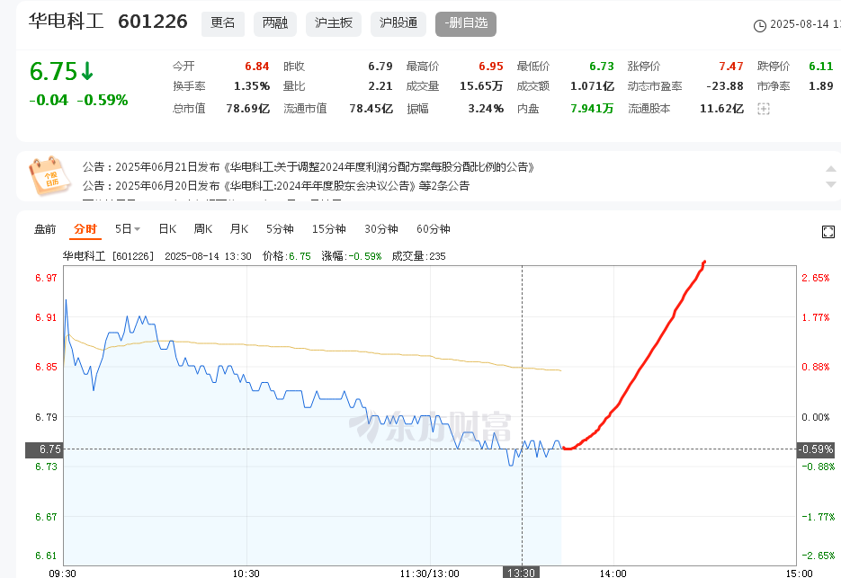Select the 5分钟 interval tab
The image size is (841, 578).
(280, 229)
